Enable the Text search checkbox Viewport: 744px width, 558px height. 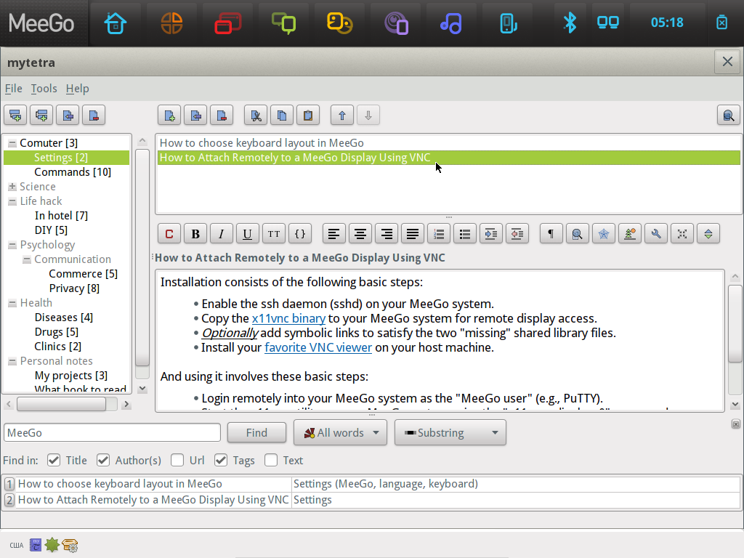271,460
